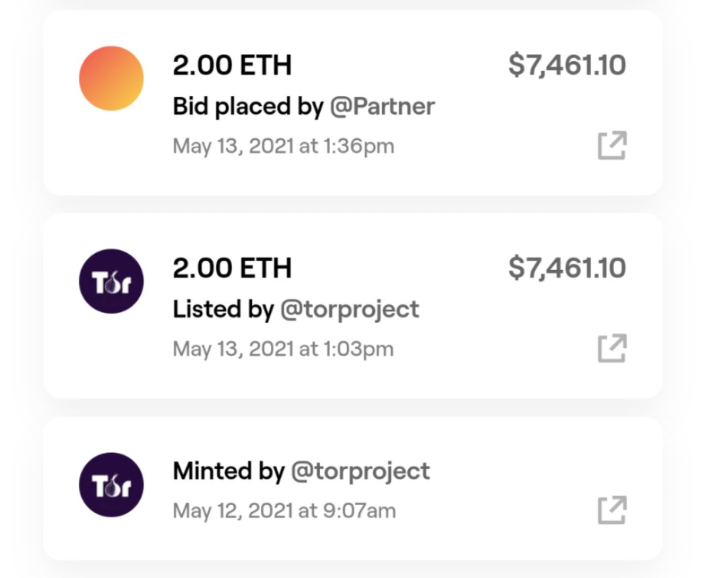The height and width of the screenshot is (578, 705).
Task: Click the May 13, 2021 1:03pm timestamp
Action: pyautogui.click(x=283, y=349)
